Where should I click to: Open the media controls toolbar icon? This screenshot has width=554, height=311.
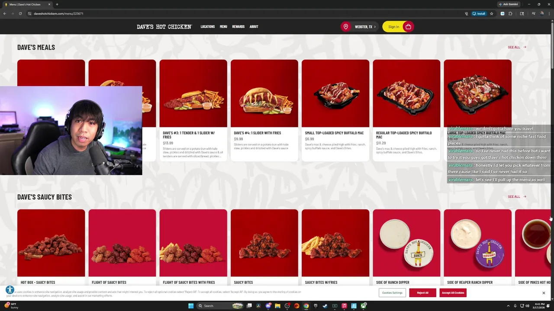click(533, 13)
